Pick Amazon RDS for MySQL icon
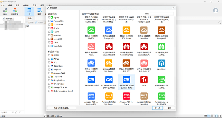The height and width of the screenshot is (118, 222). point(162,80)
